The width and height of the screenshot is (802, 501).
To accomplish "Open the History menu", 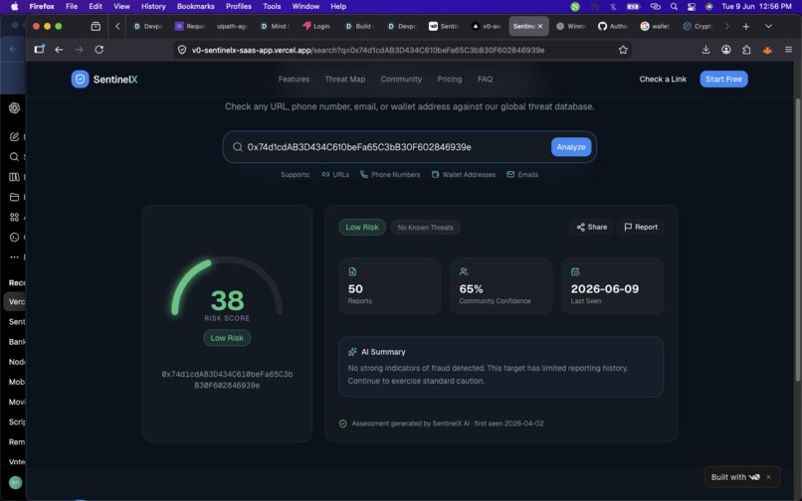I will point(153,6).
